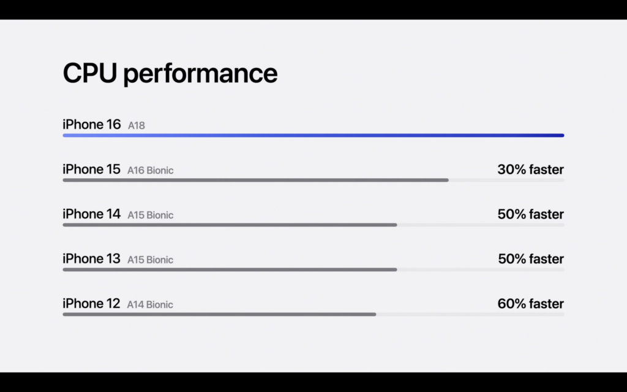Click the iPhone 13 label

(x=92, y=258)
